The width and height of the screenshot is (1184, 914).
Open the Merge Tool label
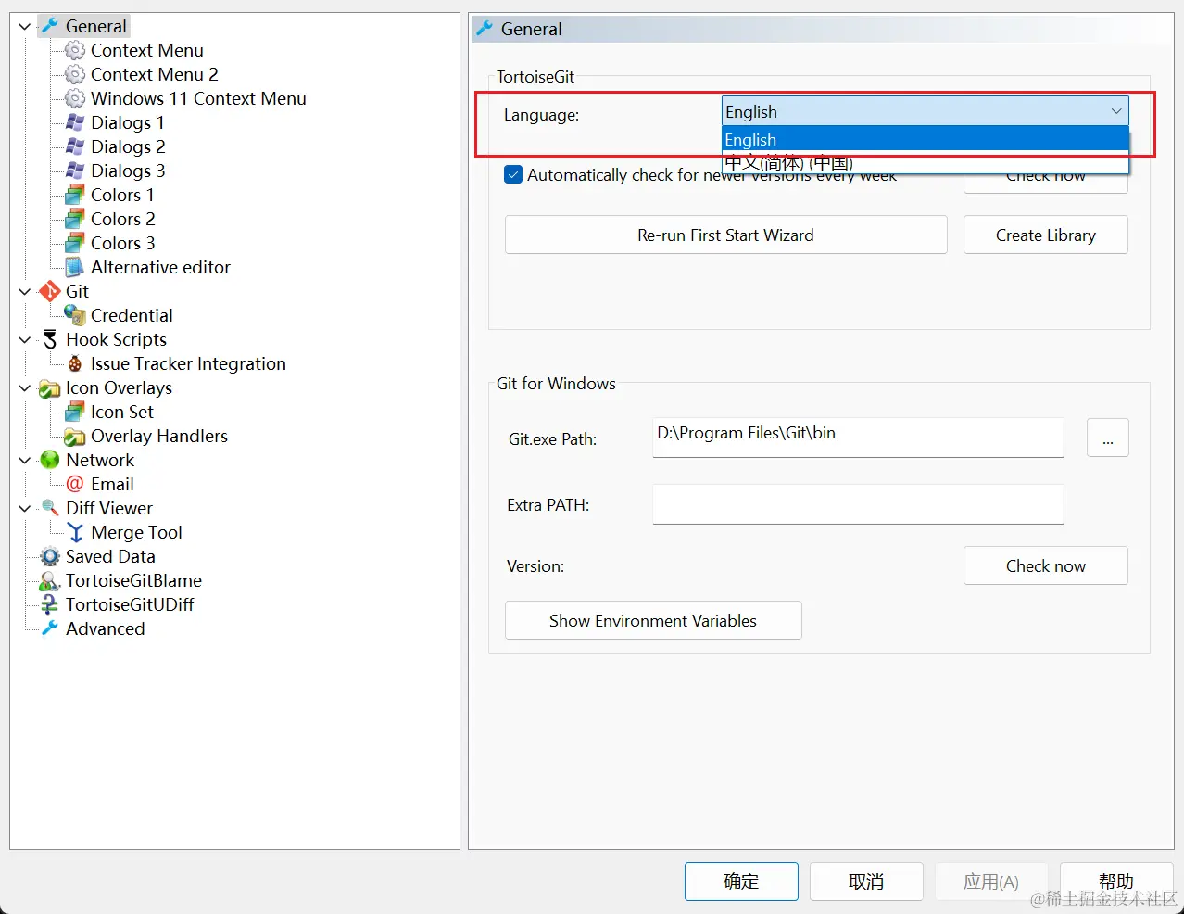pyautogui.click(x=136, y=532)
